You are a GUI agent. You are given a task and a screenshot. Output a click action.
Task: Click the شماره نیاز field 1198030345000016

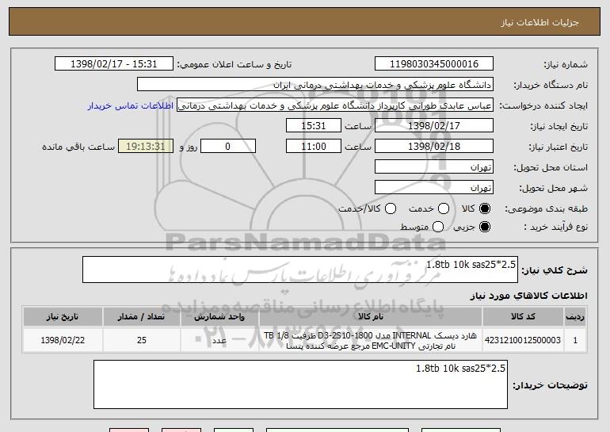click(434, 64)
